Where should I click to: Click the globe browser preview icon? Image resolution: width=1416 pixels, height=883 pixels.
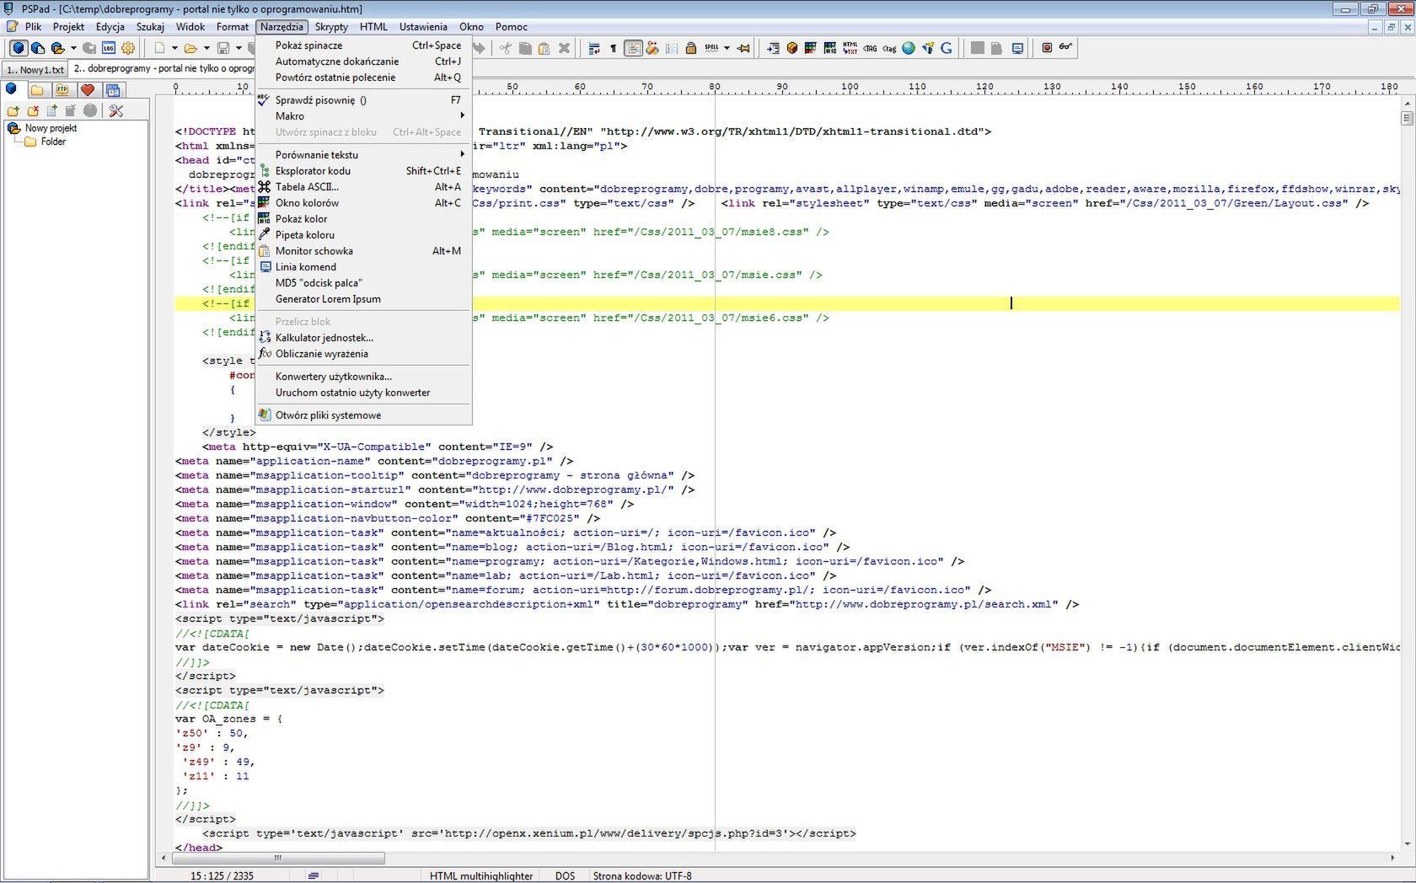tap(909, 48)
